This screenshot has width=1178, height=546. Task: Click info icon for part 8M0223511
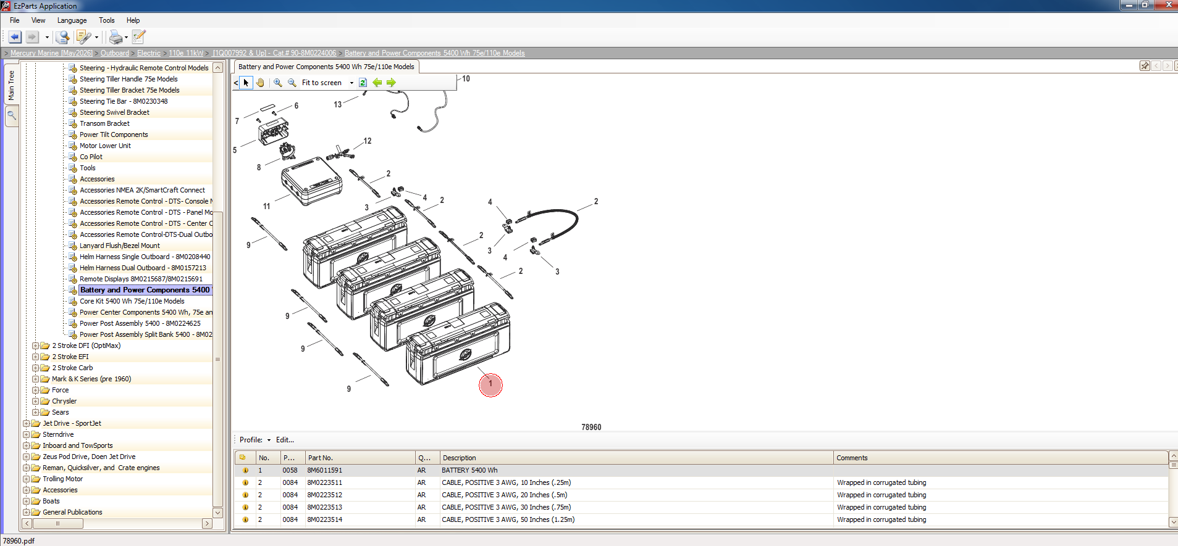(245, 482)
